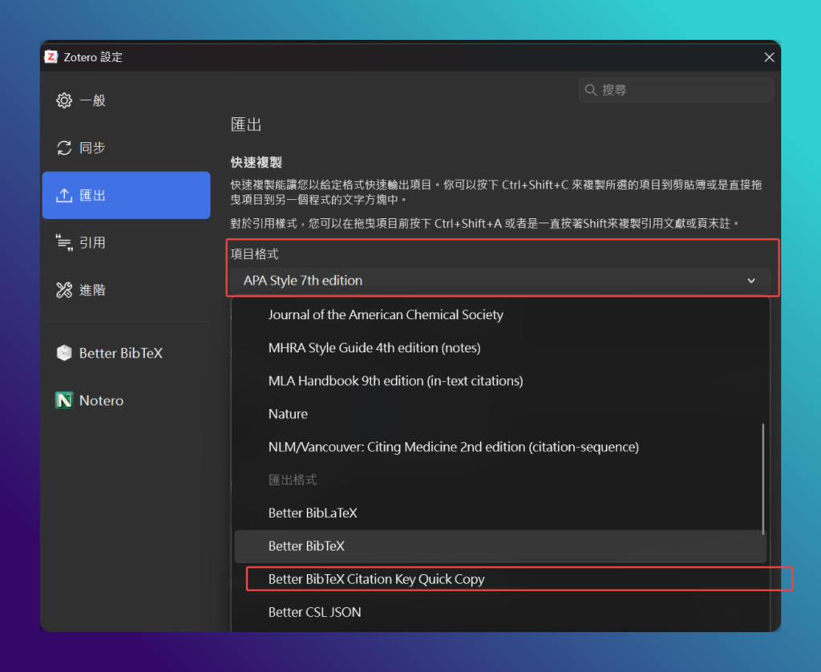821x672 pixels.
Task: Choose Journal of the American Chemical Society
Action: [500, 315]
